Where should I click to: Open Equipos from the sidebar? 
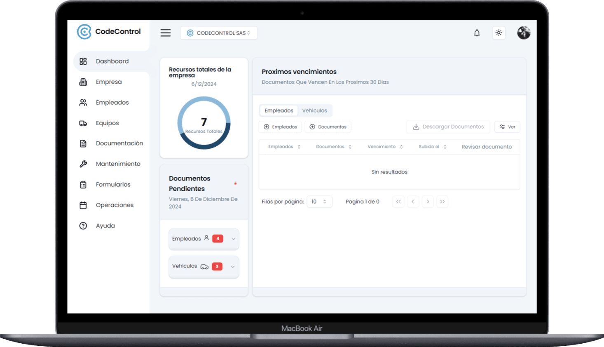point(107,123)
